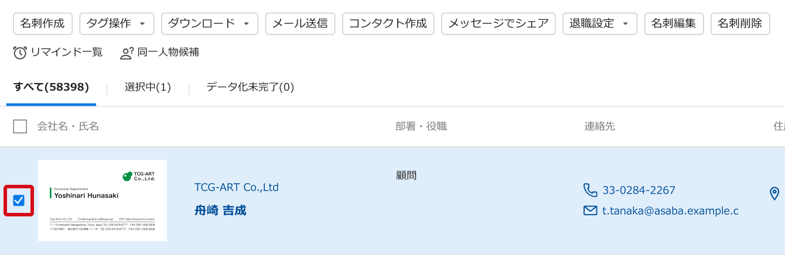Switch to the 選択中(1) tab
The height and width of the screenshot is (255, 785).
(148, 87)
